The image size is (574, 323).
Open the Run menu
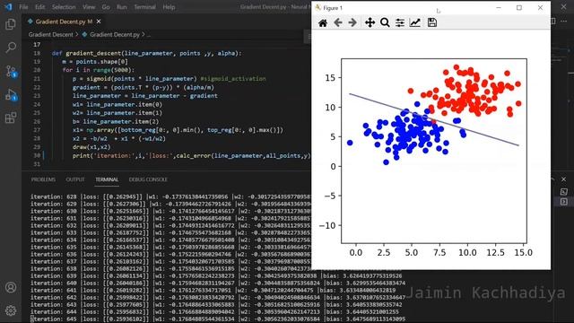(x=122, y=7)
